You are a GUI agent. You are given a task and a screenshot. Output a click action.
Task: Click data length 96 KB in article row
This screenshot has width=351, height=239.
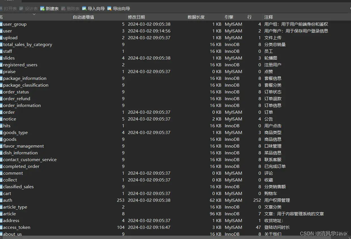pos(215,214)
